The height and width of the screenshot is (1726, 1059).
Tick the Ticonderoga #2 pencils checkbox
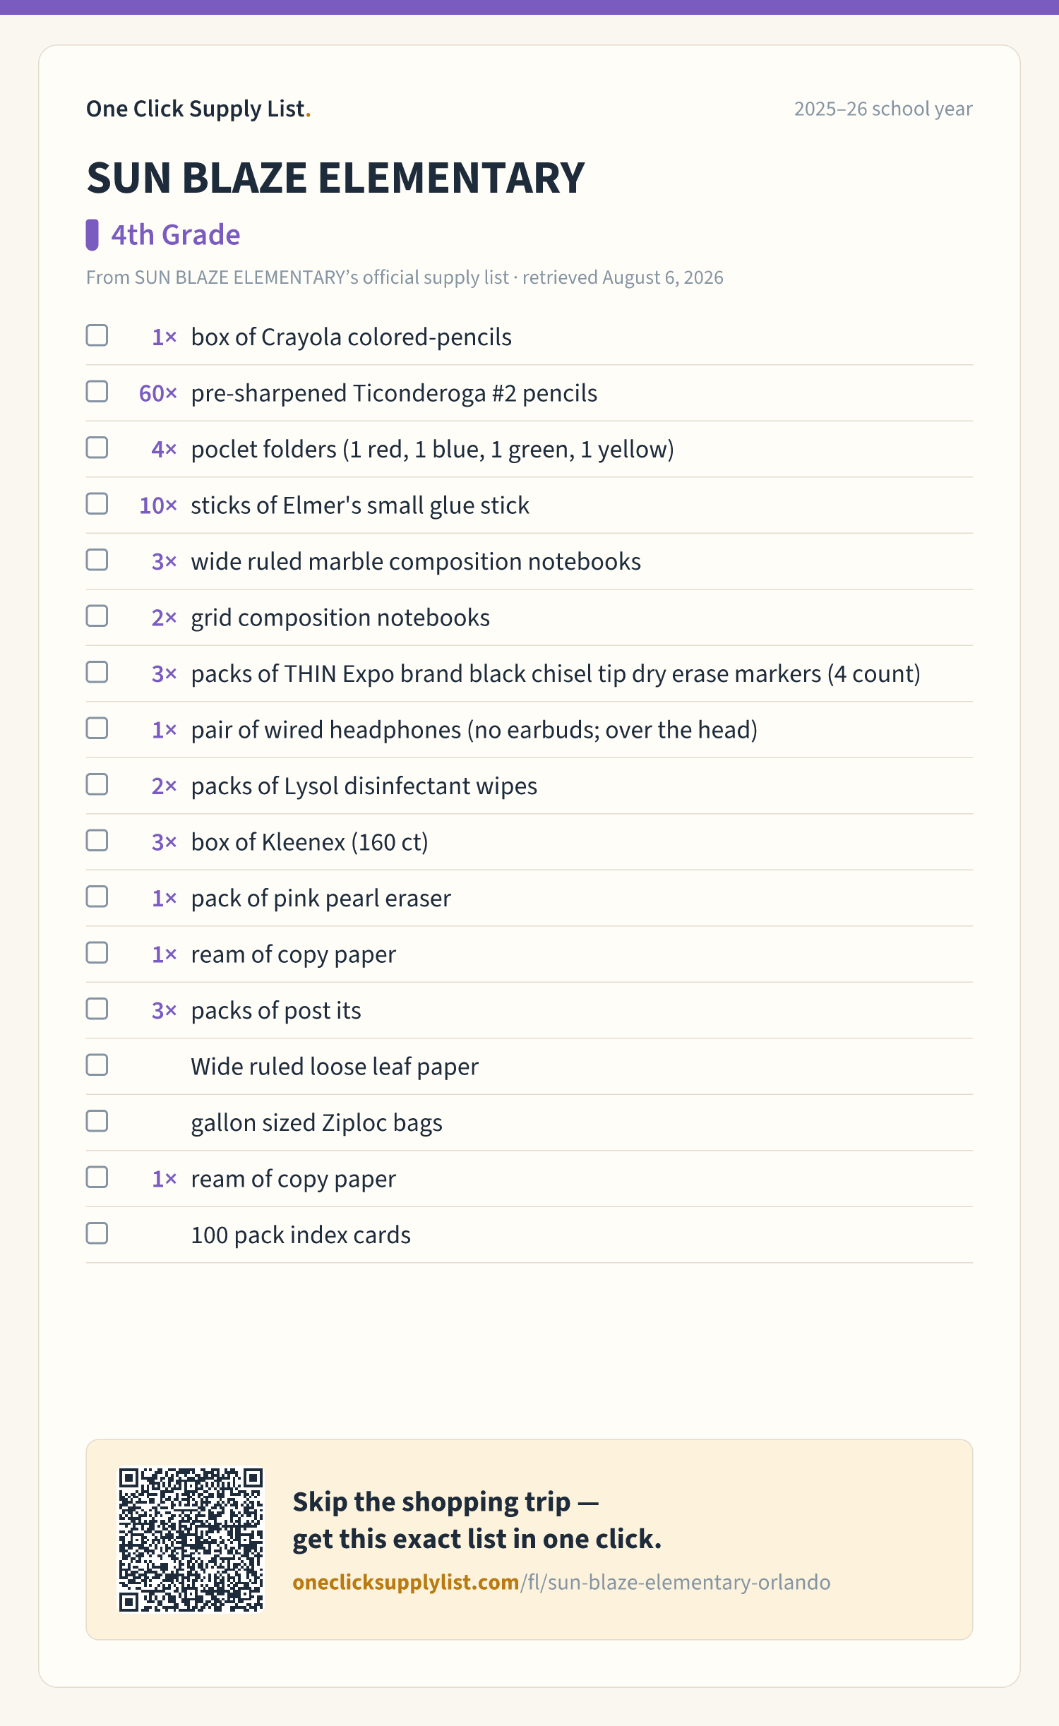point(97,391)
